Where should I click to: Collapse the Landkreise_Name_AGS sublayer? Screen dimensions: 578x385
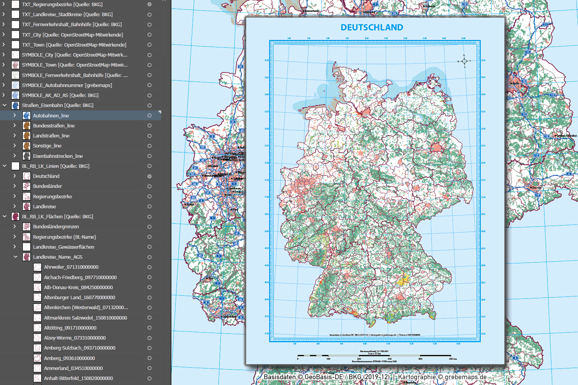[15, 257]
